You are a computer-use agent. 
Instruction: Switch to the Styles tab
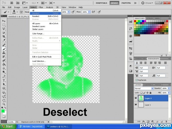pos(150,18)
